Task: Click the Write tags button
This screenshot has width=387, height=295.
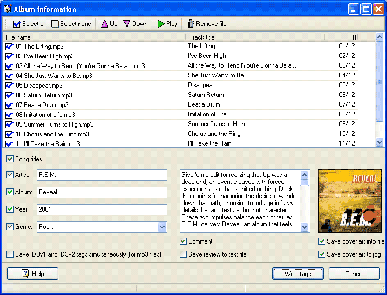Action: [298, 274]
